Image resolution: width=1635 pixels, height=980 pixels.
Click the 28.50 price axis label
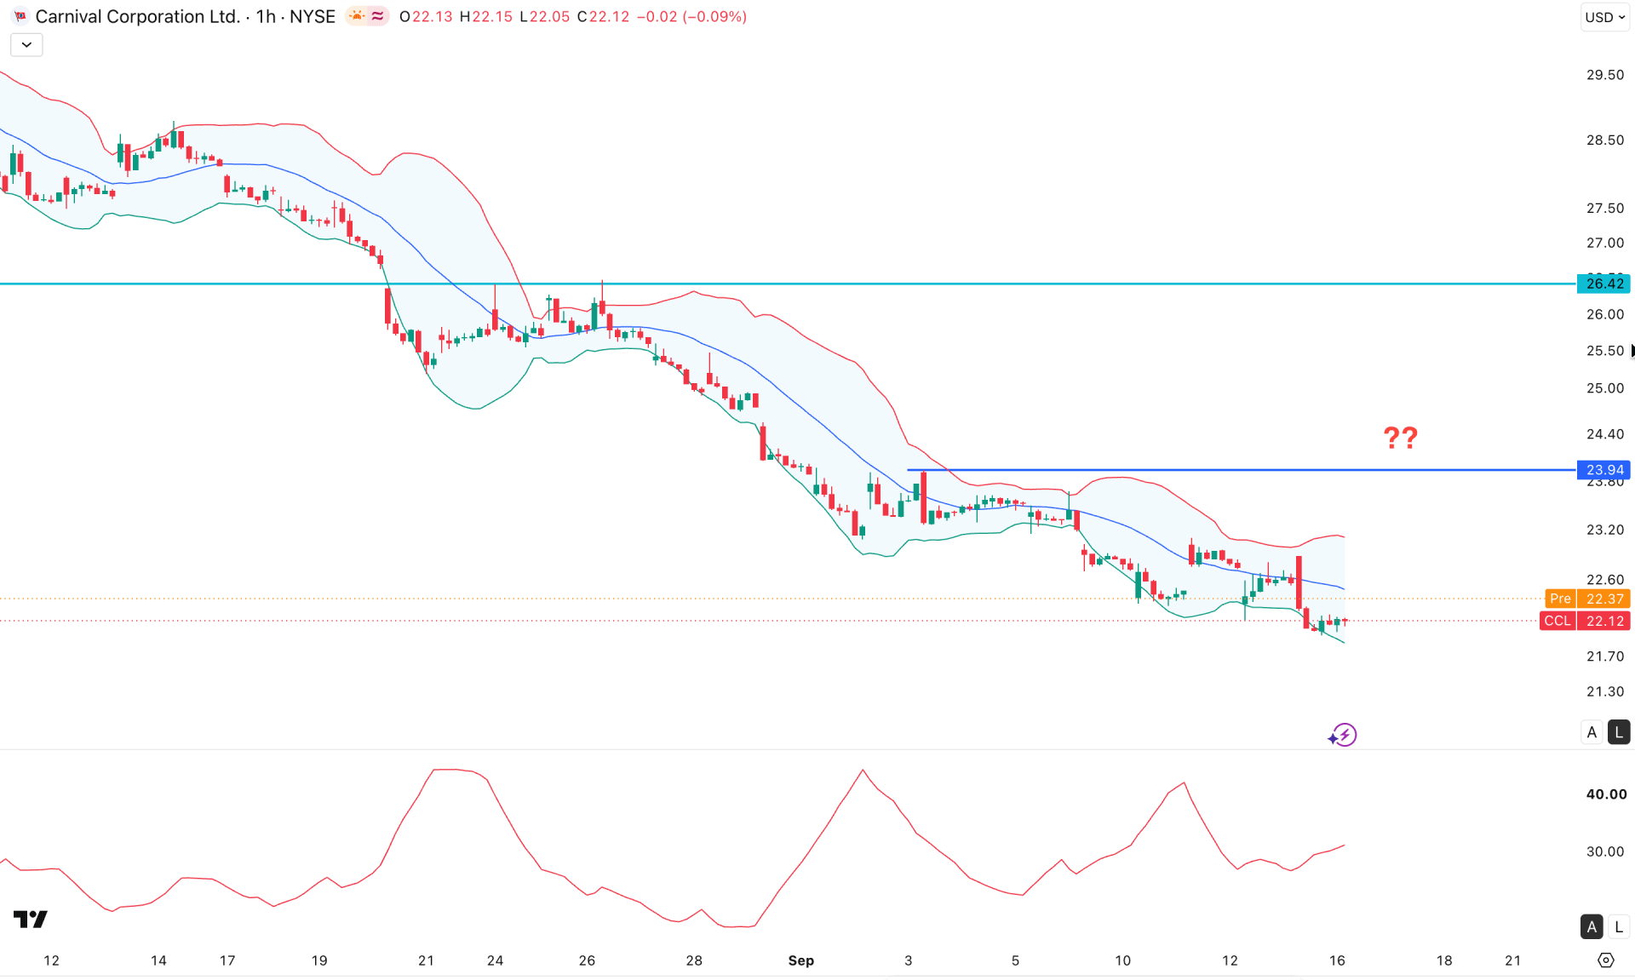tap(1605, 140)
